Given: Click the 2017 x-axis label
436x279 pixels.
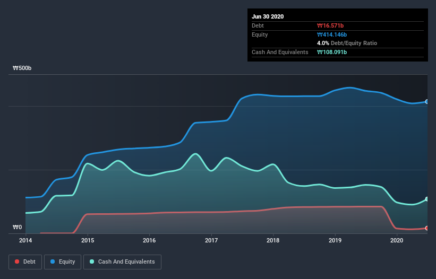Looking at the screenshot, I should [x=211, y=240].
